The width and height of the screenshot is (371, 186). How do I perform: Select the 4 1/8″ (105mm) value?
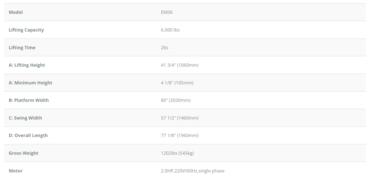[x=177, y=83]
